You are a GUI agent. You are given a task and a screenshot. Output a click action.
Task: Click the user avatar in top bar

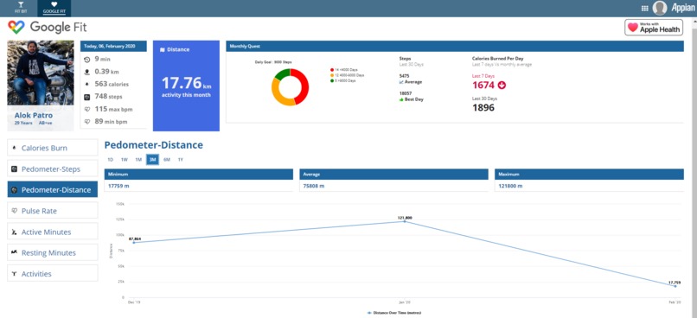coord(660,8)
